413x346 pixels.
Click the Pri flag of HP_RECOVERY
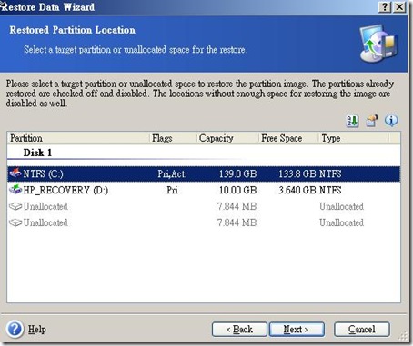pyautogui.click(x=172, y=190)
